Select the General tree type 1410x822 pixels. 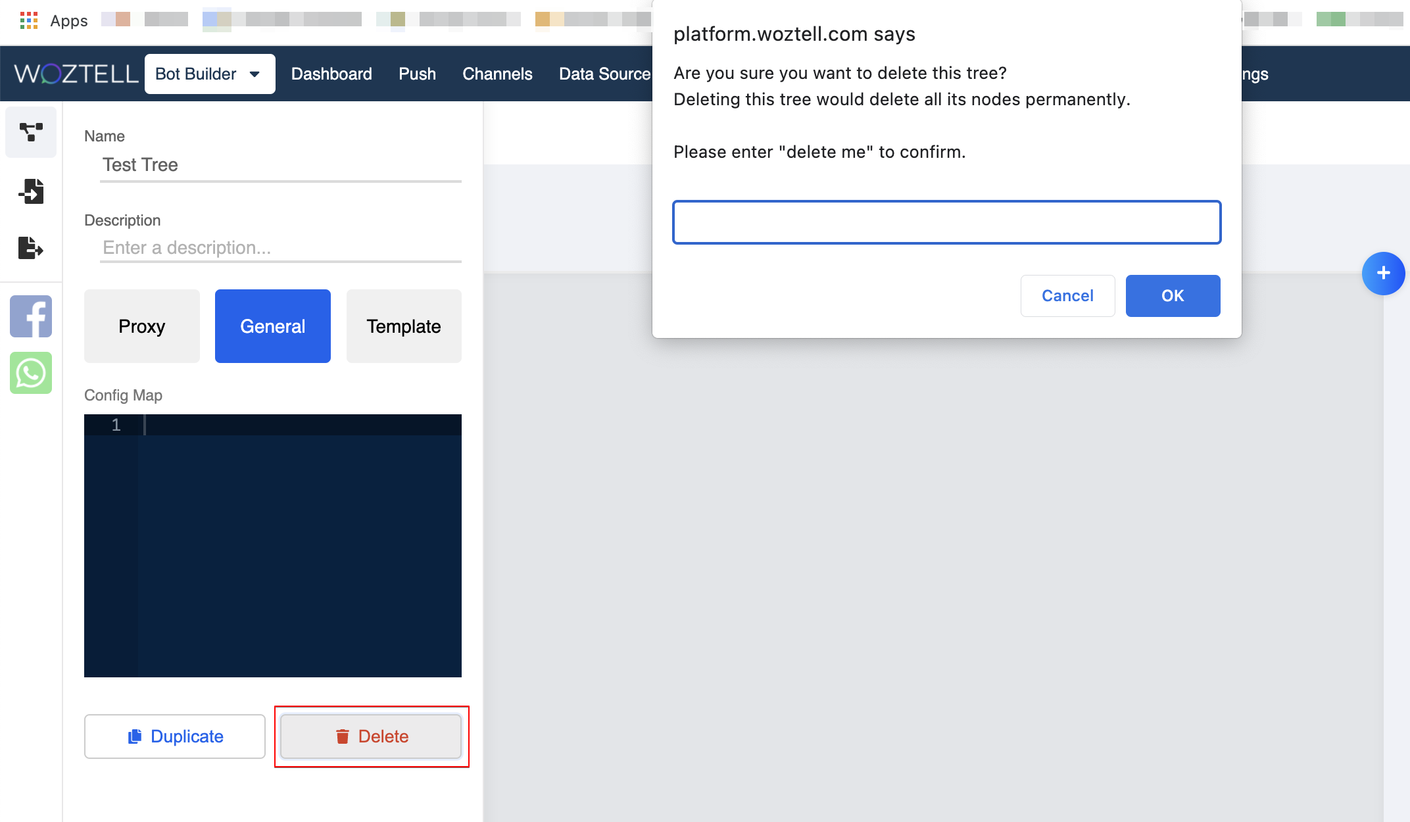pyautogui.click(x=272, y=326)
